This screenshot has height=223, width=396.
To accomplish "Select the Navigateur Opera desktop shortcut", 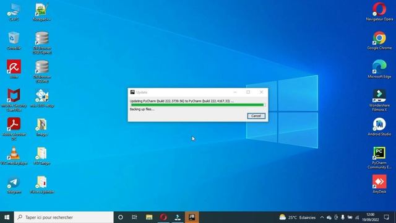I will [379, 12].
